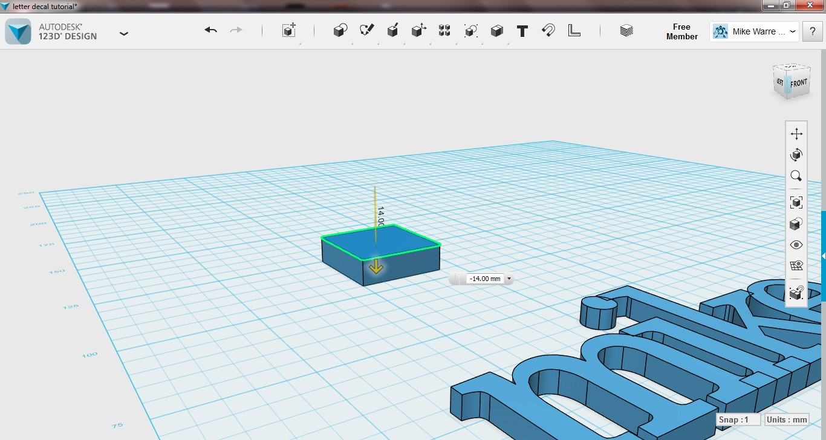Click the -14.00 mm distance input field
826x440 pixels.
point(485,279)
